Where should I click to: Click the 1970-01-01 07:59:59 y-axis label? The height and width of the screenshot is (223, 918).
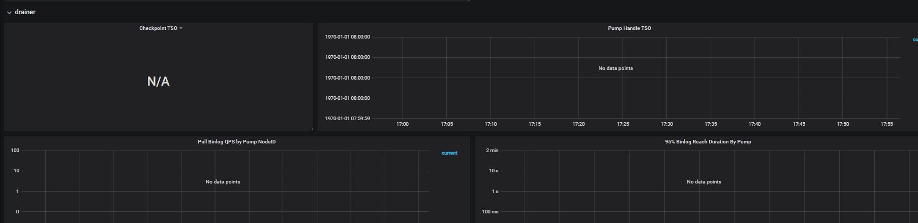point(348,119)
